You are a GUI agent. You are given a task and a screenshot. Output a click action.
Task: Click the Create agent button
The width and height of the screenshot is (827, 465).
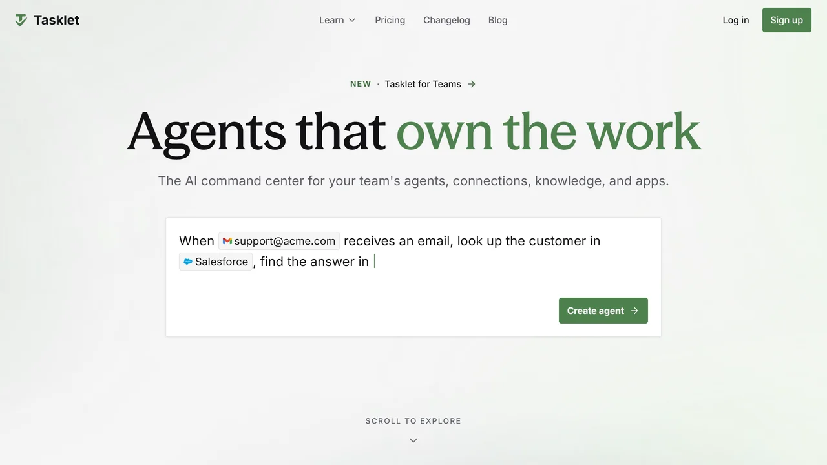click(x=603, y=311)
